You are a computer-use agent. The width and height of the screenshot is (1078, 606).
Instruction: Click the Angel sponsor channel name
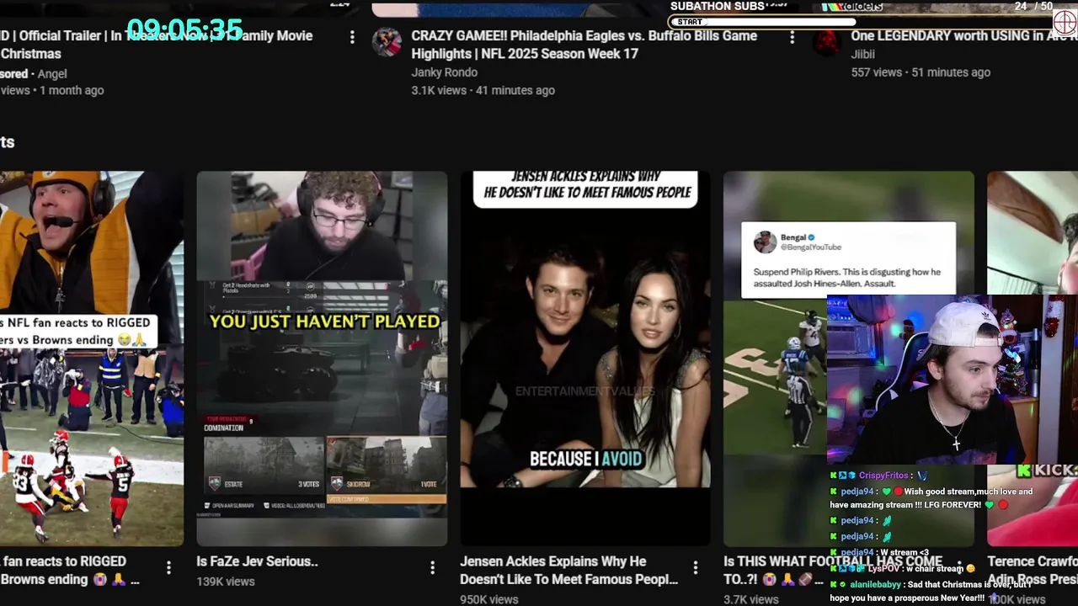tap(52, 74)
